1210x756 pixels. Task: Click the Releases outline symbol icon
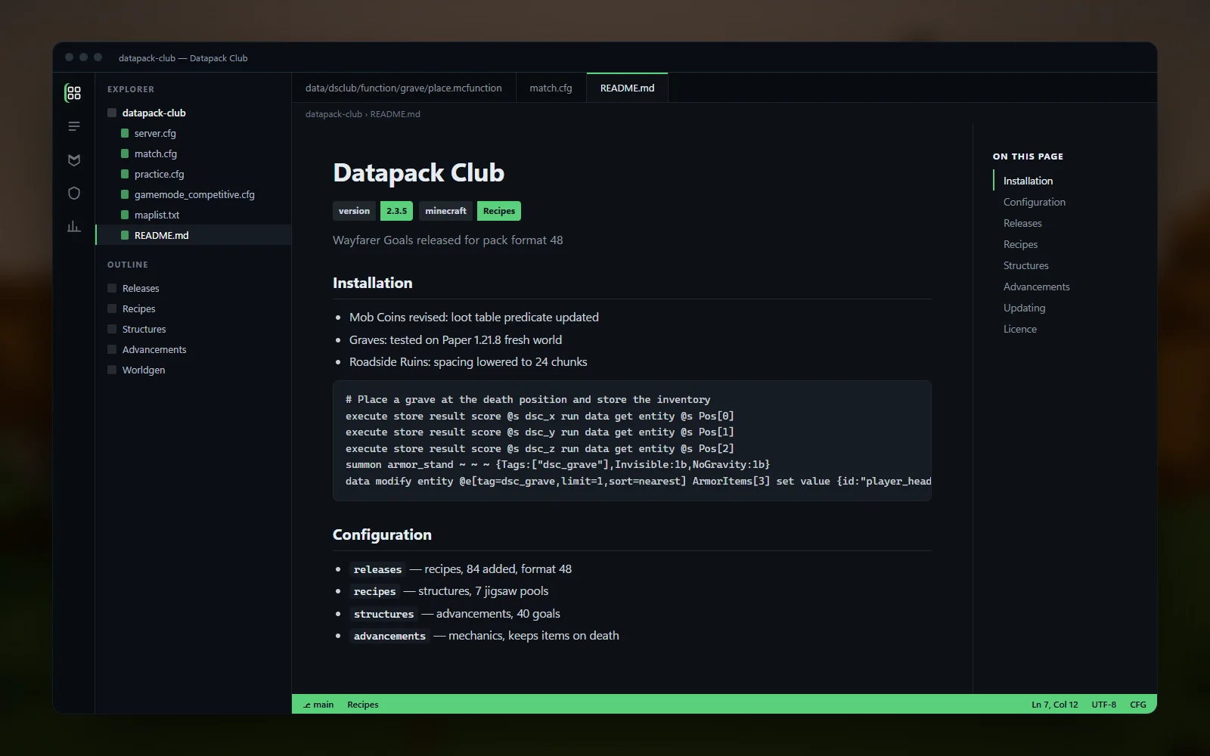point(112,288)
